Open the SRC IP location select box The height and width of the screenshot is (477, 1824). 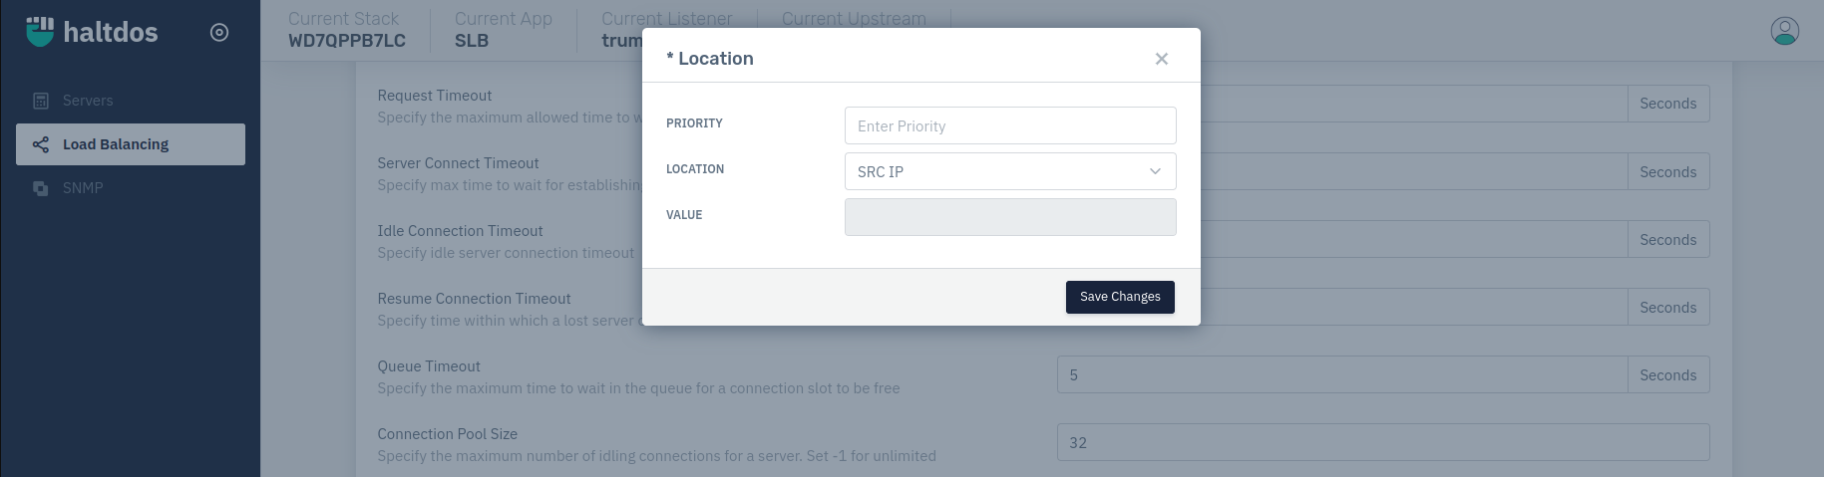(1010, 171)
